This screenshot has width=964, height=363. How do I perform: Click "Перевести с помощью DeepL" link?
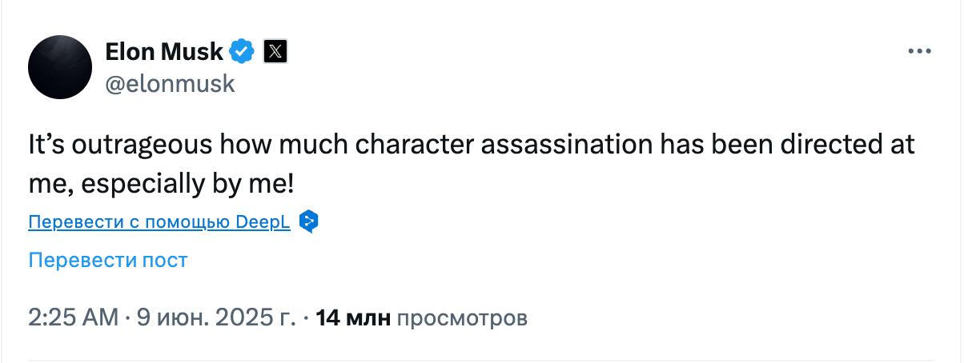click(x=159, y=221)
